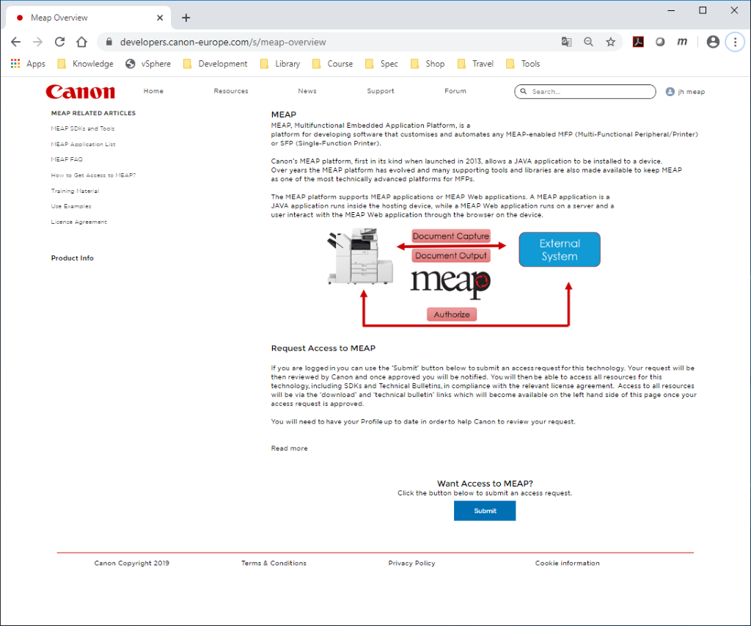Click the jh meap account icon
The width and height of the screenshot is (751, 626).
point(670,91)
